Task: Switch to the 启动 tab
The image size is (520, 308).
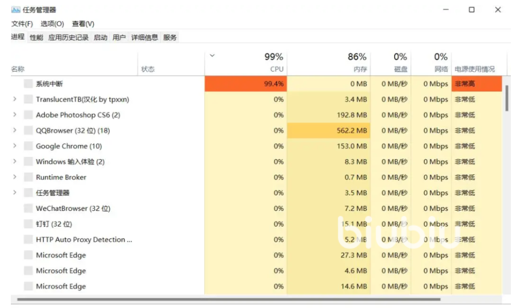Action: click(100, 38)
